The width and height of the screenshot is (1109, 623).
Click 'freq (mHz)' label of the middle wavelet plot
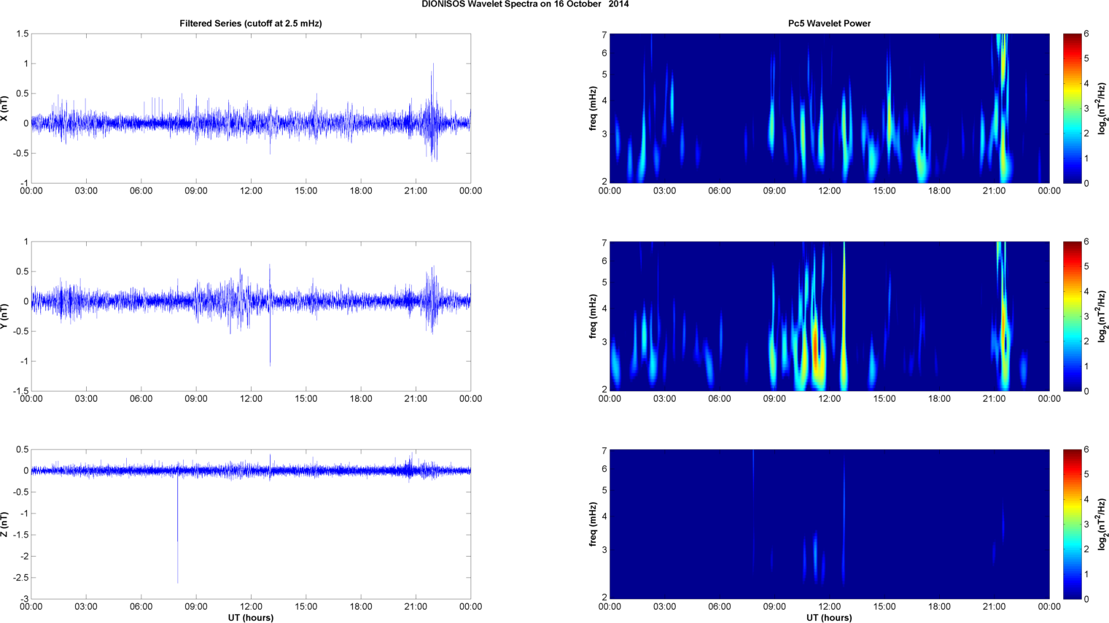click(594, 317)
